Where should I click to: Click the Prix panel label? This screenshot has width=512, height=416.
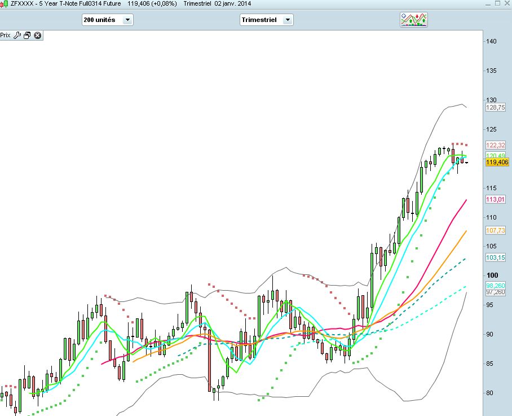click(6, 36)
